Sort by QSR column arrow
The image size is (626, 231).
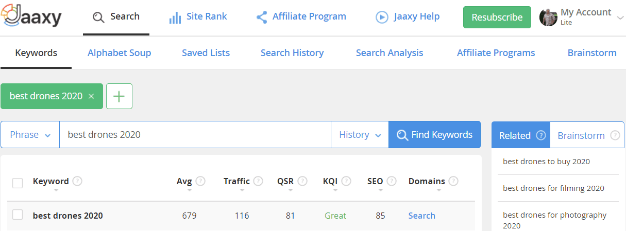tap(290, 190)
